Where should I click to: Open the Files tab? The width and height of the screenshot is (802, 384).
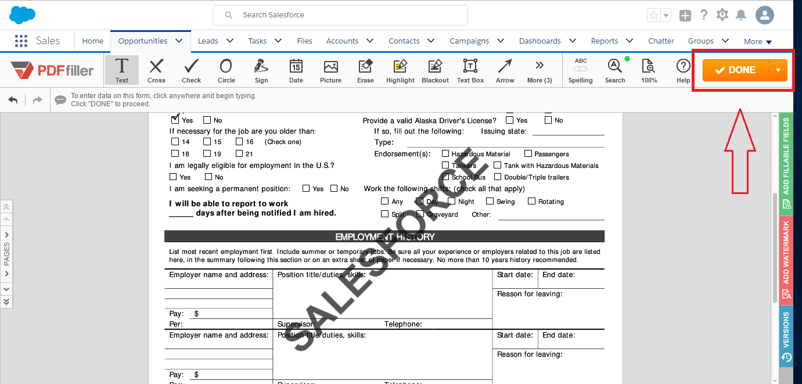(304, 41)
